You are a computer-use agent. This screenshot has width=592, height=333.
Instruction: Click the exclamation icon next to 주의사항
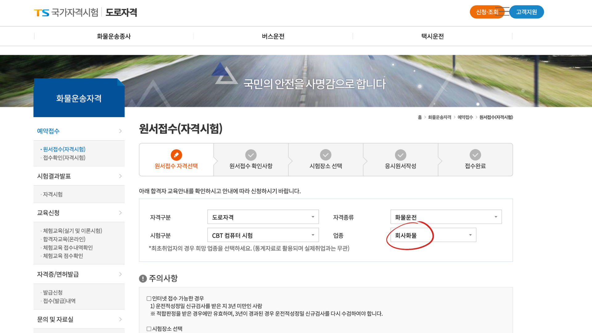(142, 278)
